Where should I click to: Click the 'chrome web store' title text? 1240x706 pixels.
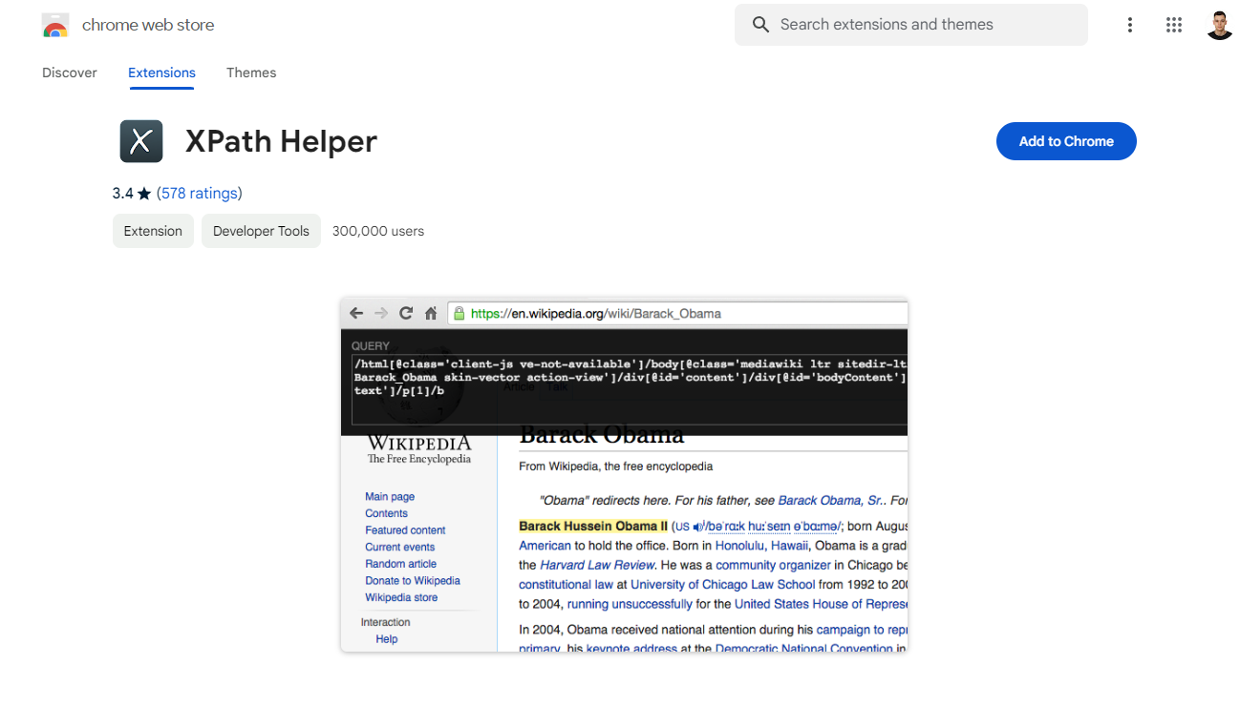pos(148,26)
